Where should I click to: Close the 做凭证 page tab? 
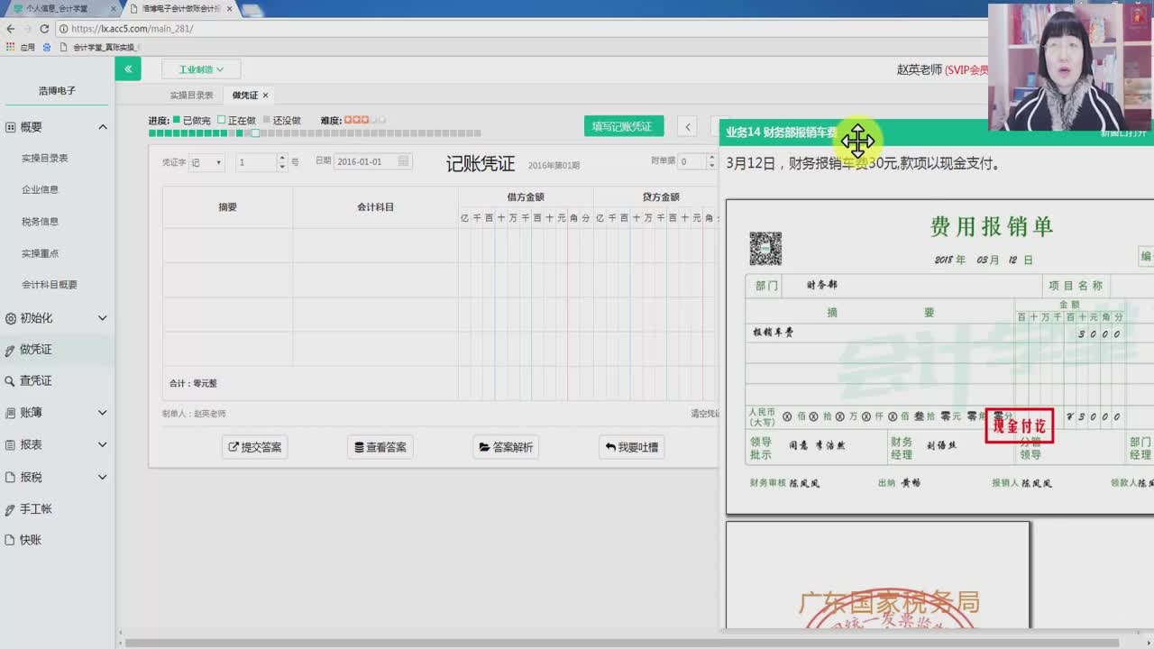pos(265,95)
